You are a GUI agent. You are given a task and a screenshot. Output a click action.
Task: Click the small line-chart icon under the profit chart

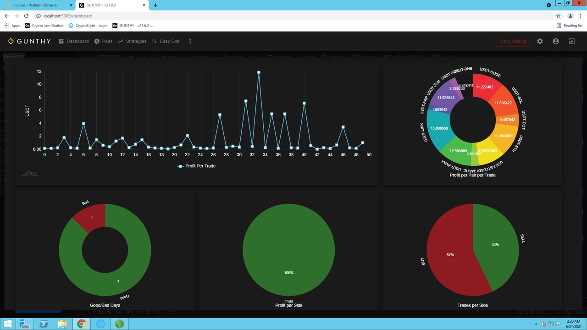point(30,173)
